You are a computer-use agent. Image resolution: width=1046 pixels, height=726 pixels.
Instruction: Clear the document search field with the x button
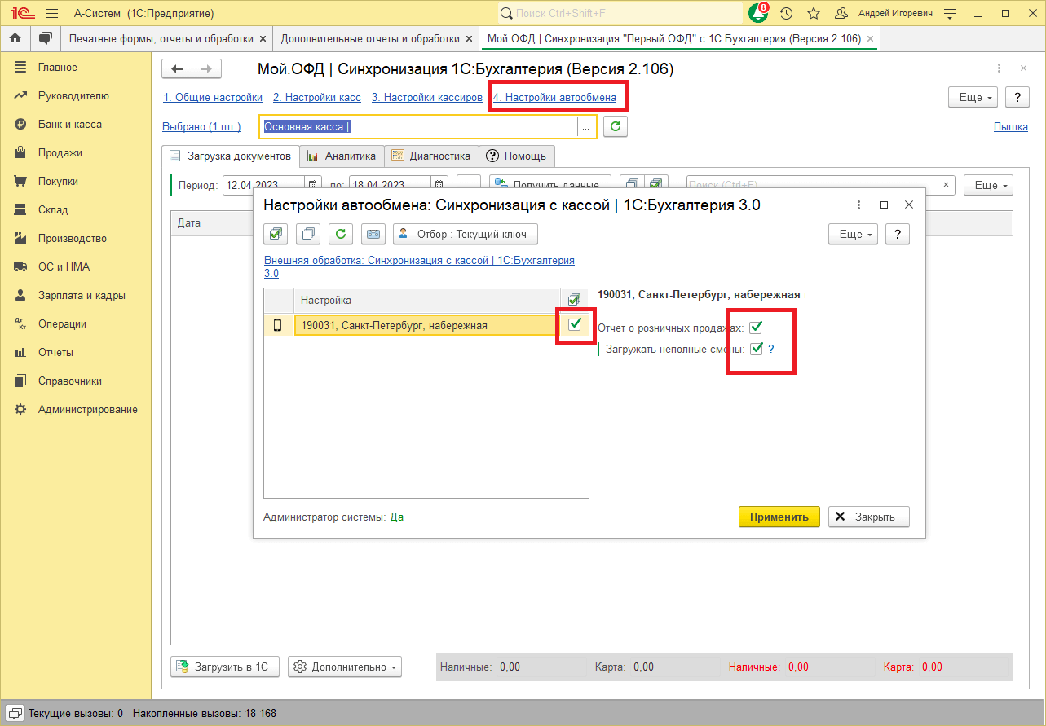pos(947,185)
